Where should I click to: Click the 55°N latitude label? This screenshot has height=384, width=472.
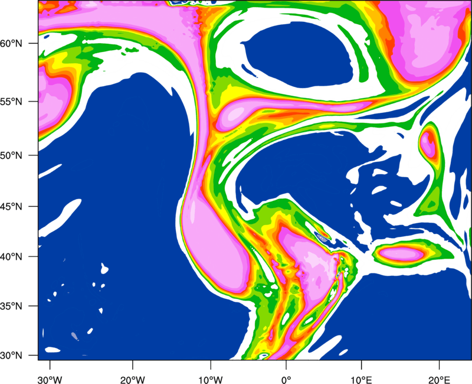(11, 102)
